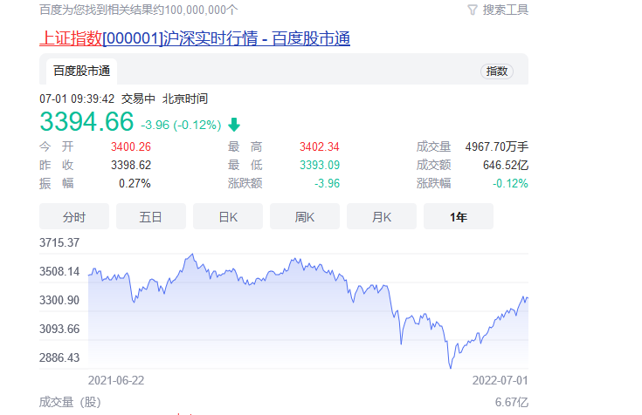Click the change text -3.96 (-0.12%)
This screenshot has height=415, width=642.
pyautogui.click(x=181, y=125)
